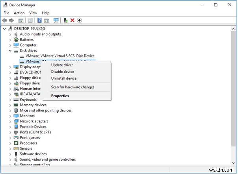Maximize the Device Manager window
The image size is (238, 174).
[216, 5]
